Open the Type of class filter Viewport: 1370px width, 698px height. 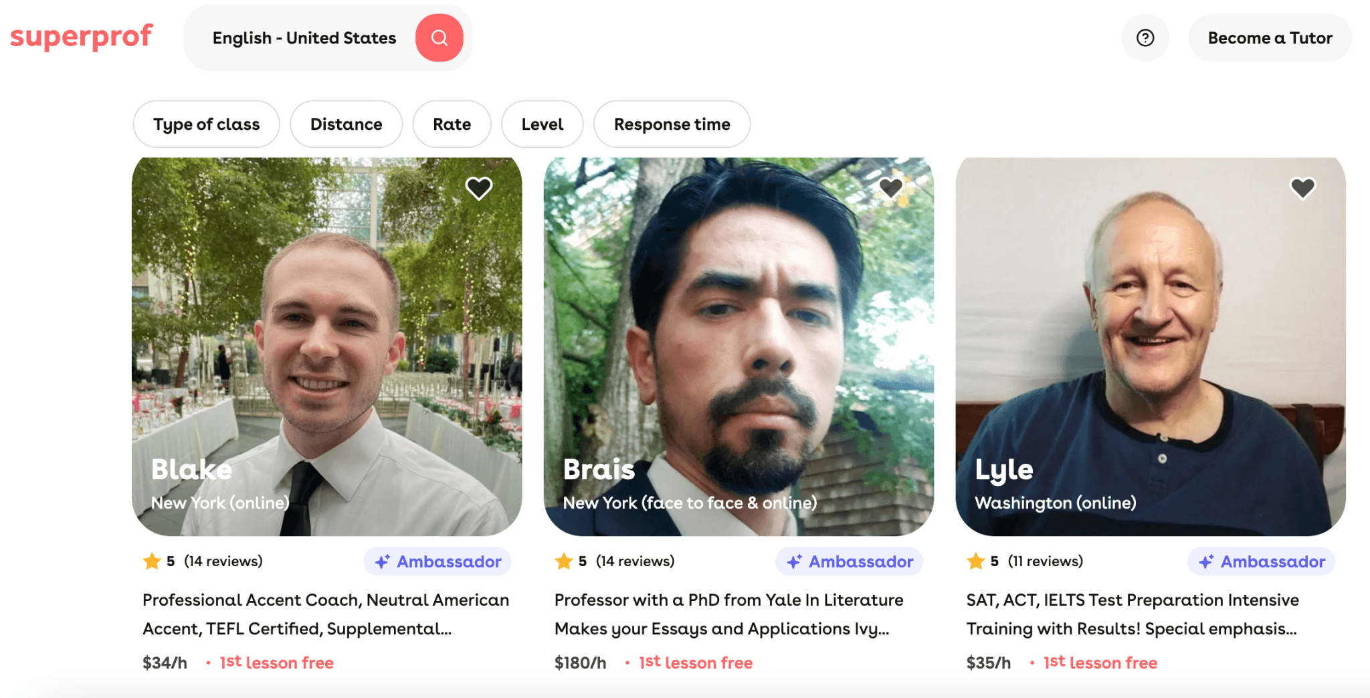coord(206,124)
